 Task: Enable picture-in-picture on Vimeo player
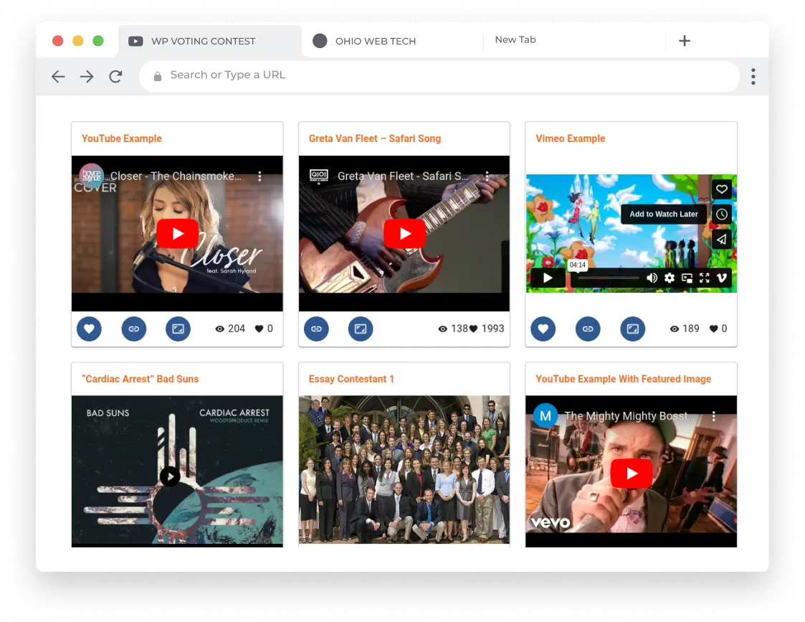tap(687, 278)
